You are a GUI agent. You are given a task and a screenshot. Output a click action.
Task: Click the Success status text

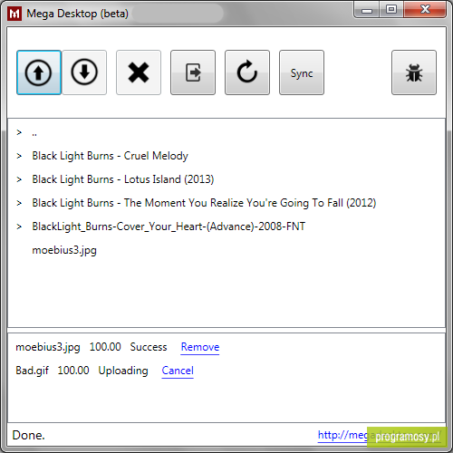pyautogui.click(x=149, y=347)
